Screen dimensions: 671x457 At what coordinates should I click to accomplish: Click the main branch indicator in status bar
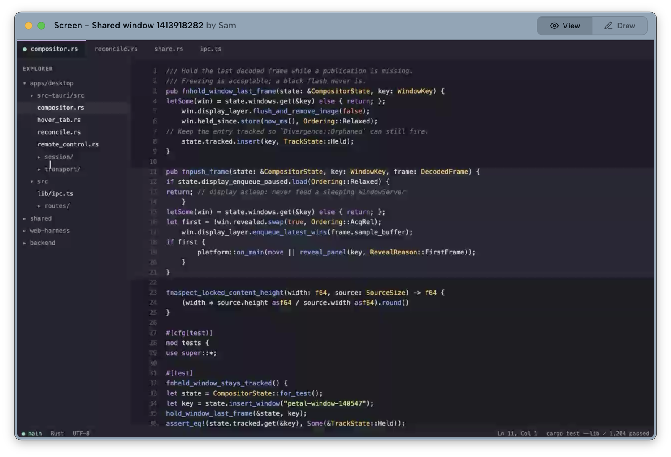[x=32, y=434]
